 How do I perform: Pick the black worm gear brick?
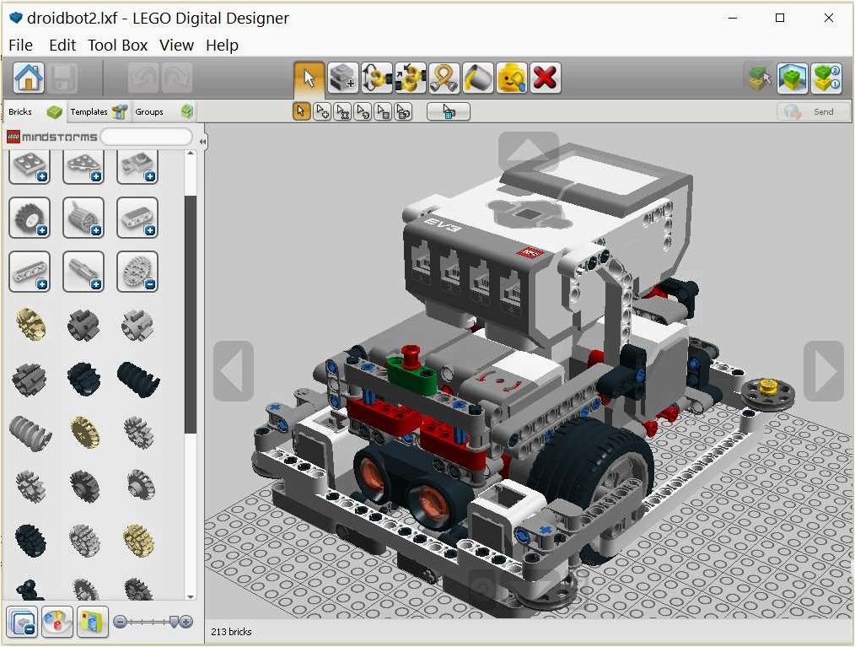click(x=138, y=379)
